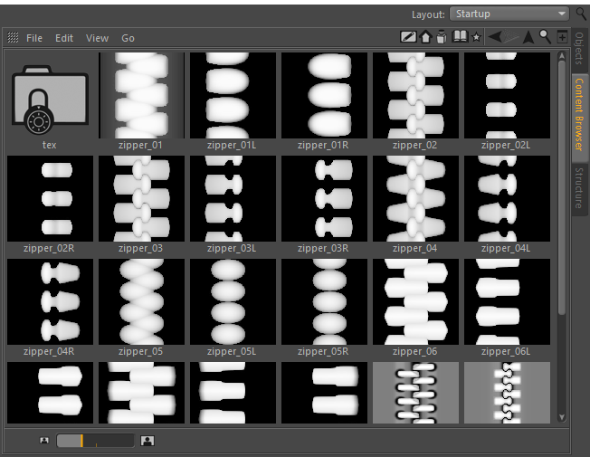Image resolution: width=590 pixels, height=457 pixels.
Task: Open the File menu
Action: tap(33, 38)
